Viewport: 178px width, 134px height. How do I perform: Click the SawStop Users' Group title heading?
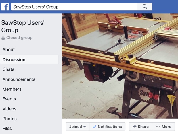(x=23, y=26)
